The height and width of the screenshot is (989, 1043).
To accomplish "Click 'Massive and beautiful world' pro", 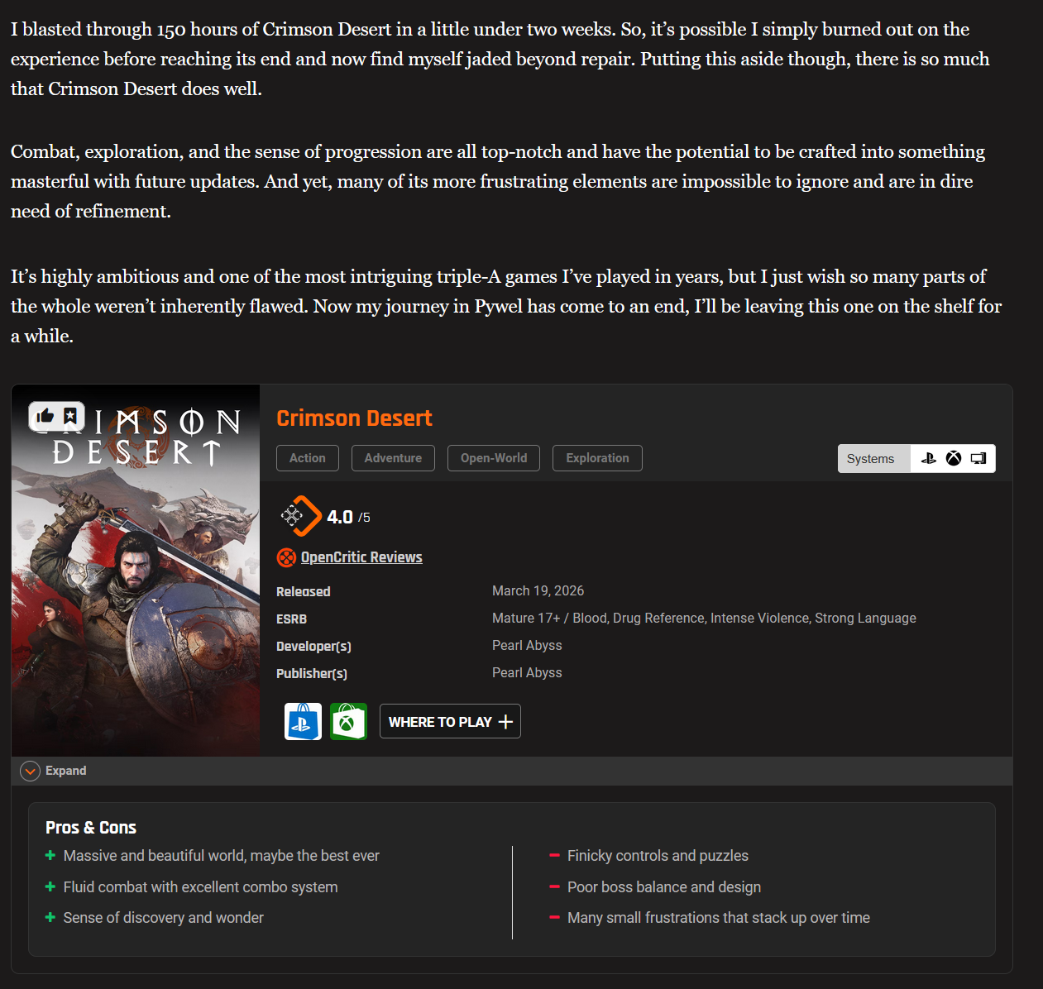I will (222, 856).
